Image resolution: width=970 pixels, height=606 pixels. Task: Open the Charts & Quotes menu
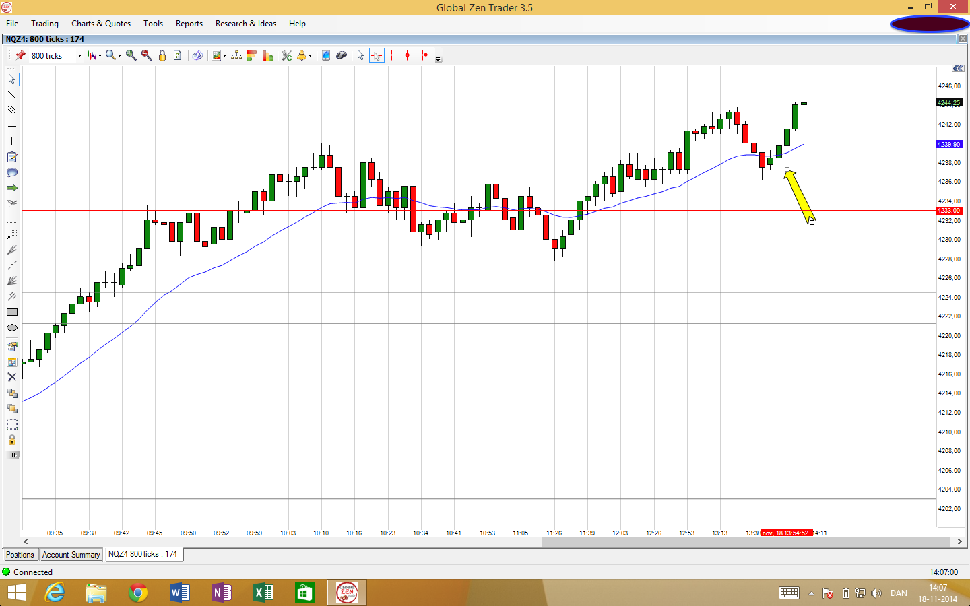tap(101, 24)
